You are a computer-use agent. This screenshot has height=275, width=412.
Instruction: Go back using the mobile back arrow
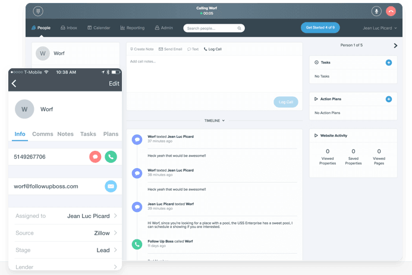(14, 84)
